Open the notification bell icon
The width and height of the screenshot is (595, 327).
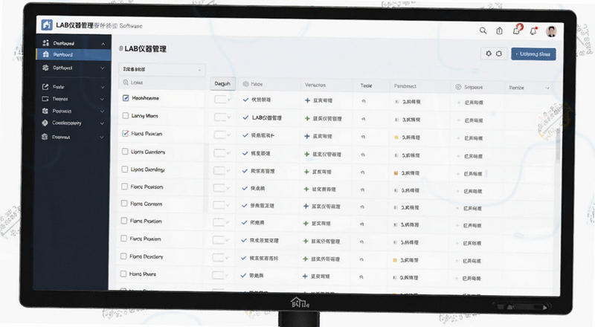534,31
